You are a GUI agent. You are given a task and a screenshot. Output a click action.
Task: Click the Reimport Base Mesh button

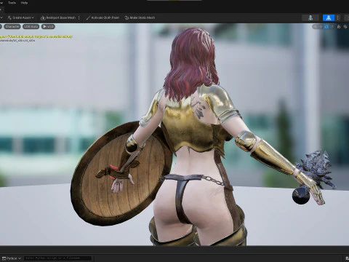58,17
